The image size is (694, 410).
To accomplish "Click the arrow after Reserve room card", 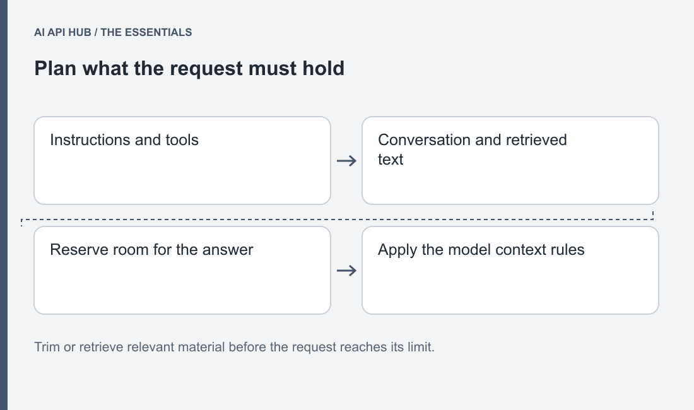I will 346,270.
